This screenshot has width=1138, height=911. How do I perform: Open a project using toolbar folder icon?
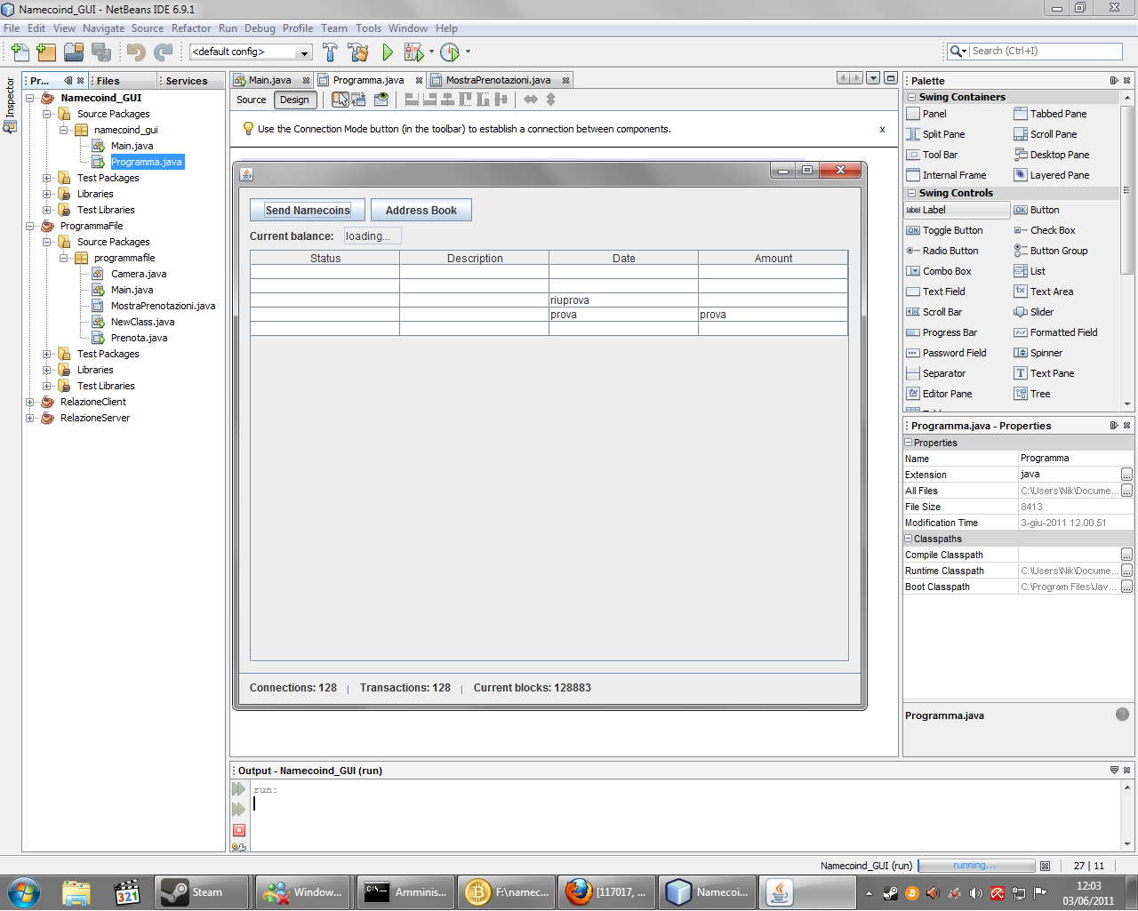tap(74, 52)
